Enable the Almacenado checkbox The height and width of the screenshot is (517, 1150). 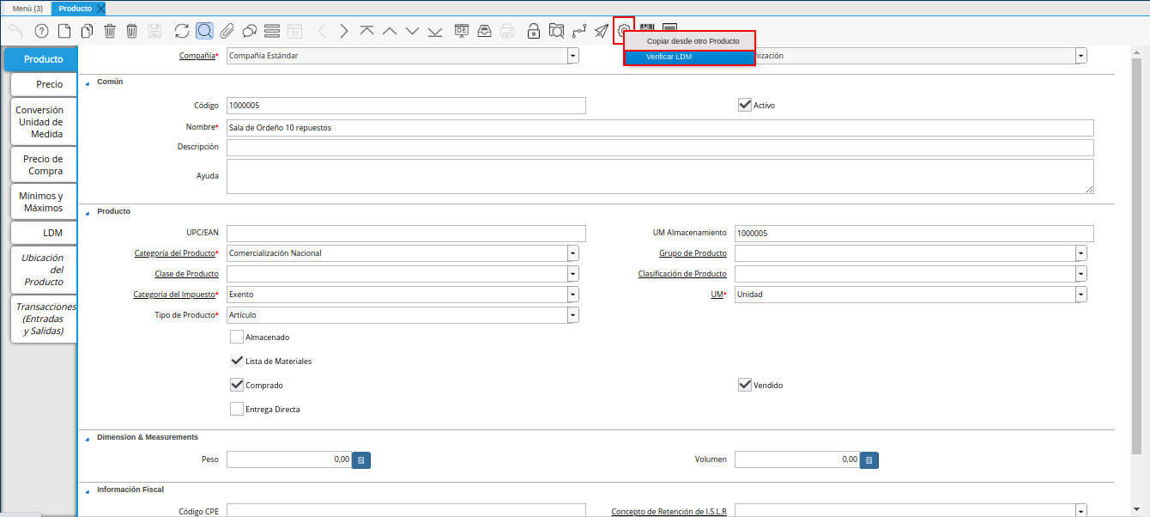click(x=237, y=337)
